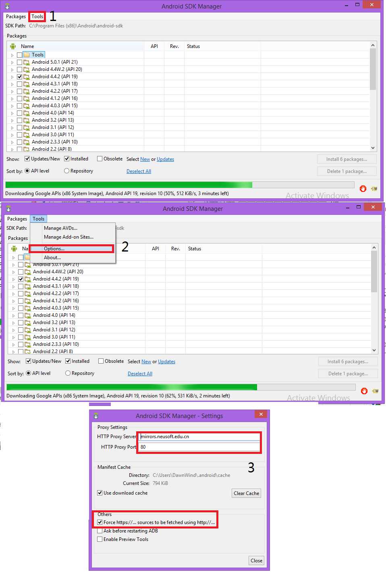Screen dimensions: 386x572
Task: Click Install 6 packages... in the 62% download window
Action: (348, 362)
